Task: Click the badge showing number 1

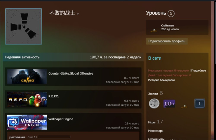Action: (199, 103)
